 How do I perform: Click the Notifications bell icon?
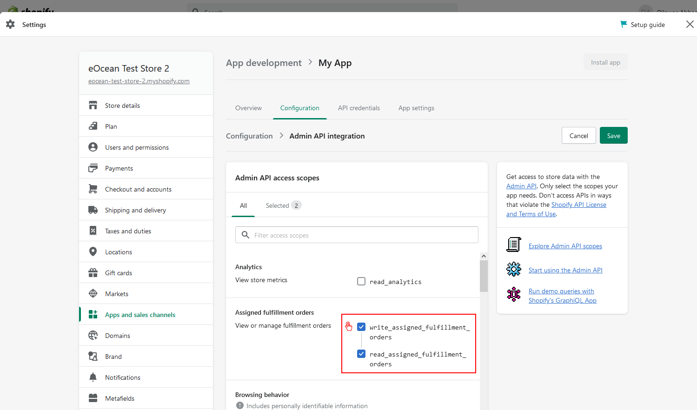pos(93,377)
